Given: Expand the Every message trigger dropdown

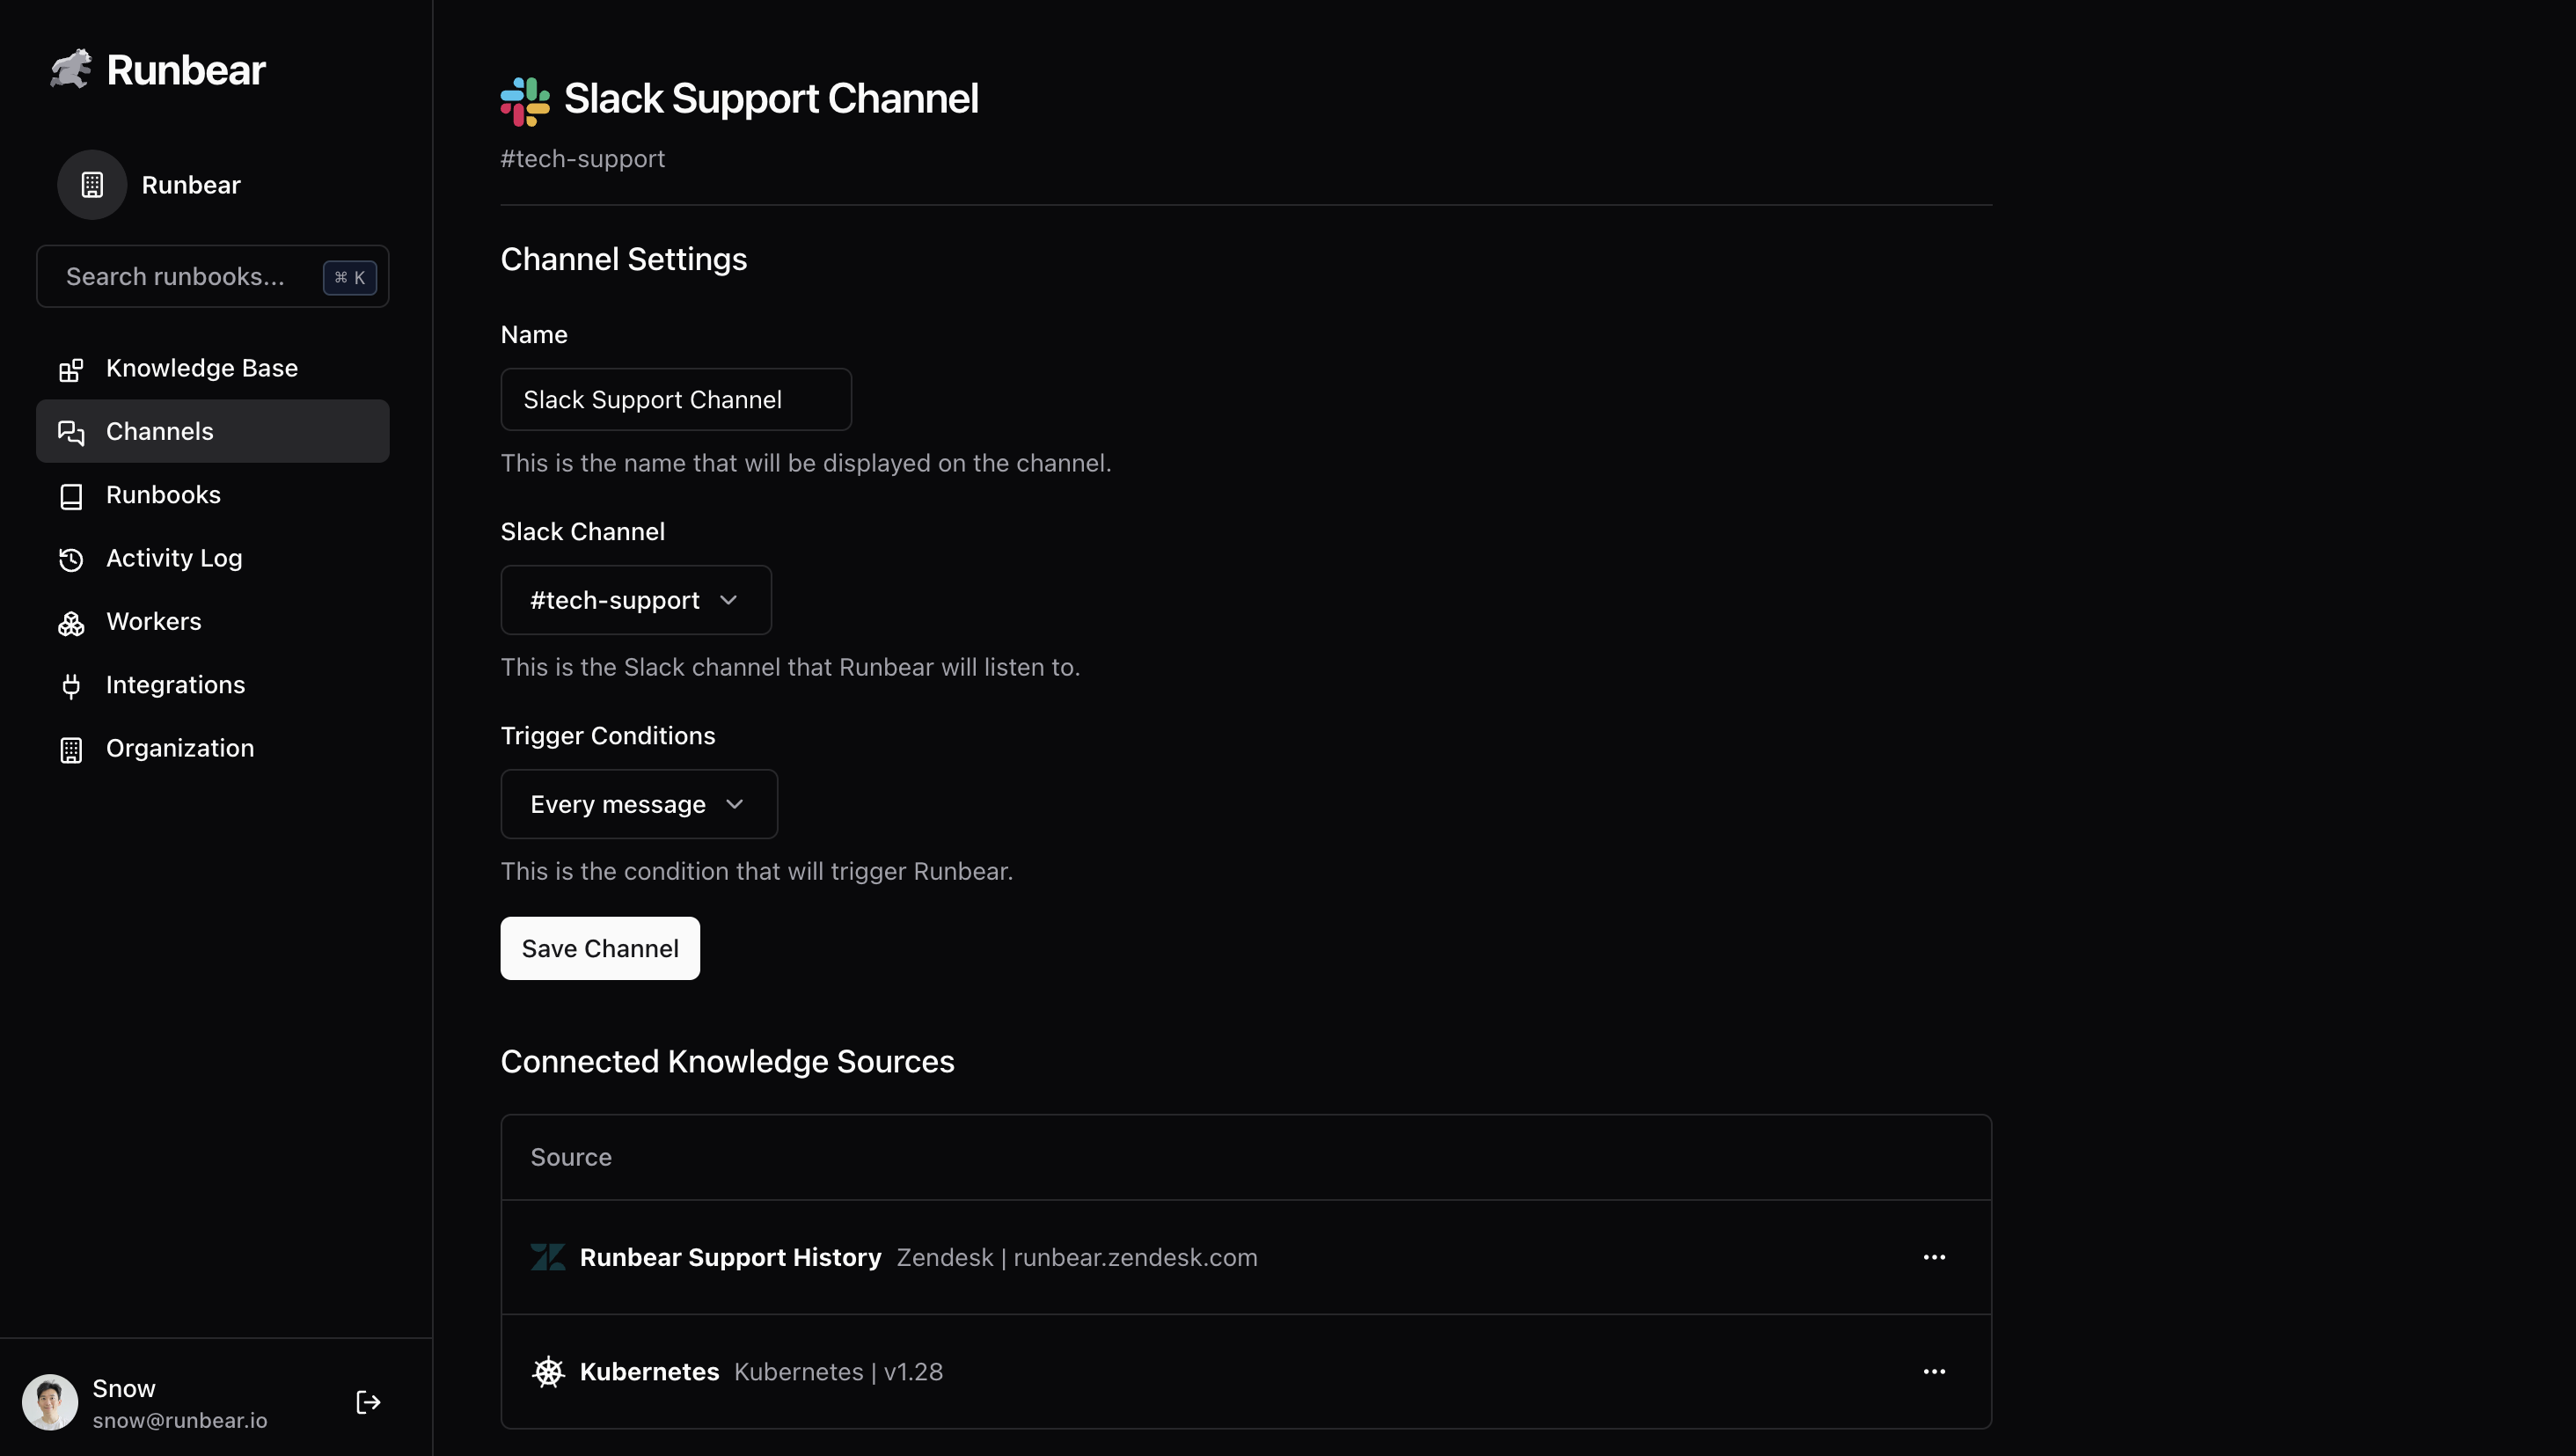Looking at the screenshot, I should click(639, 804).
